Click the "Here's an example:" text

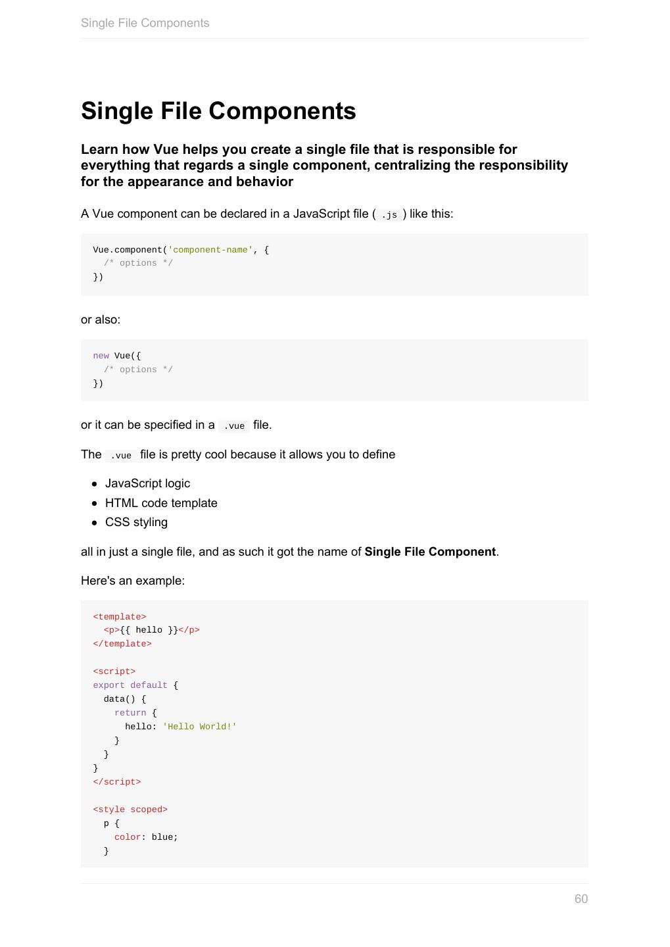pyautogui.click(x=133, y=581)
